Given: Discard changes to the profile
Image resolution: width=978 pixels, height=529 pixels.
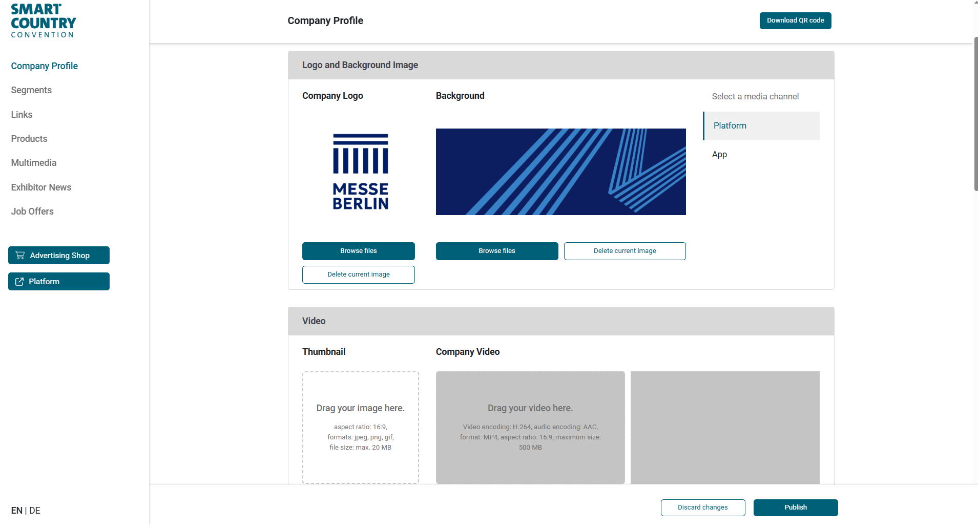Looking at the screenshot, I should click(703, 507).
